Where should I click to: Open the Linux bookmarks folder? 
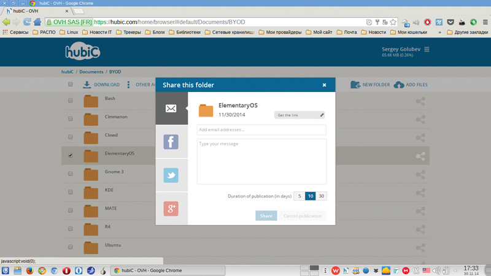click(x=69, y=32)
